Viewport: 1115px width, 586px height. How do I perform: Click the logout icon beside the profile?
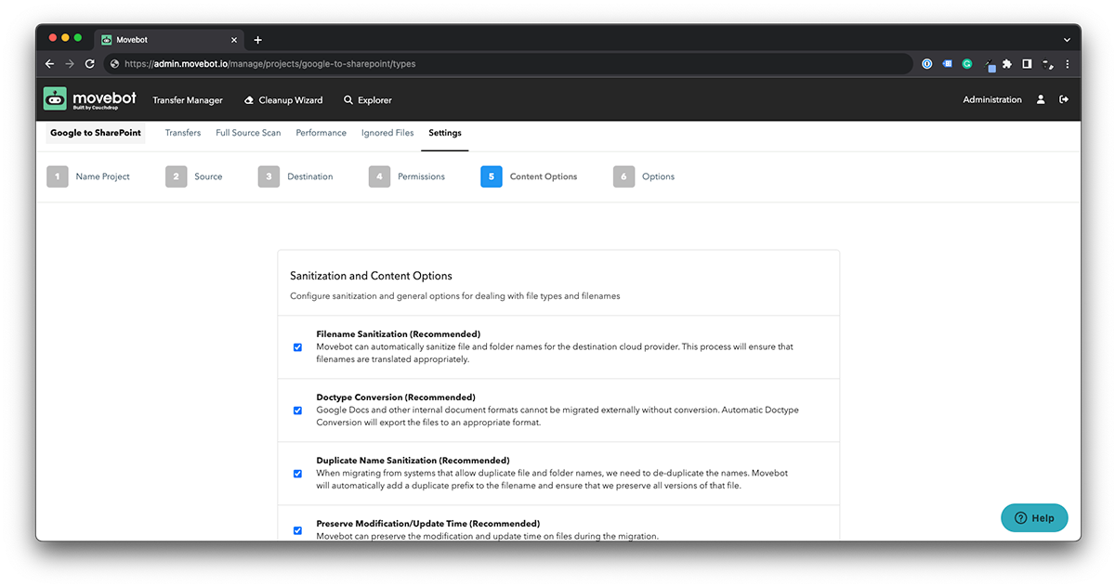pos(1064,99)
